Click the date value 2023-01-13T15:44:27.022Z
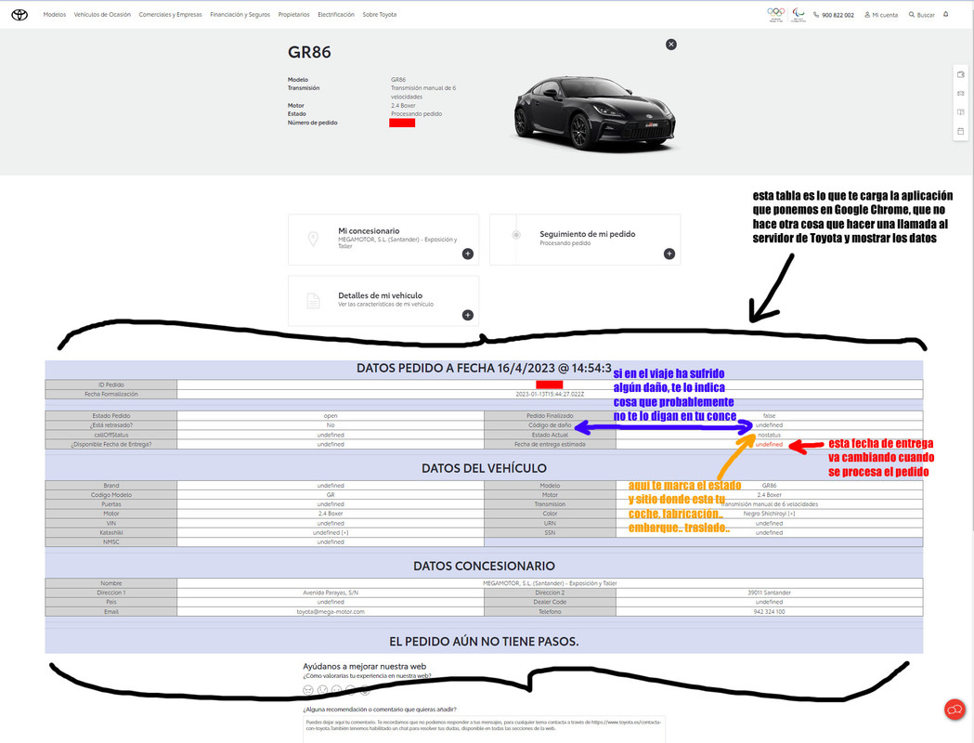 coord(550,394)
